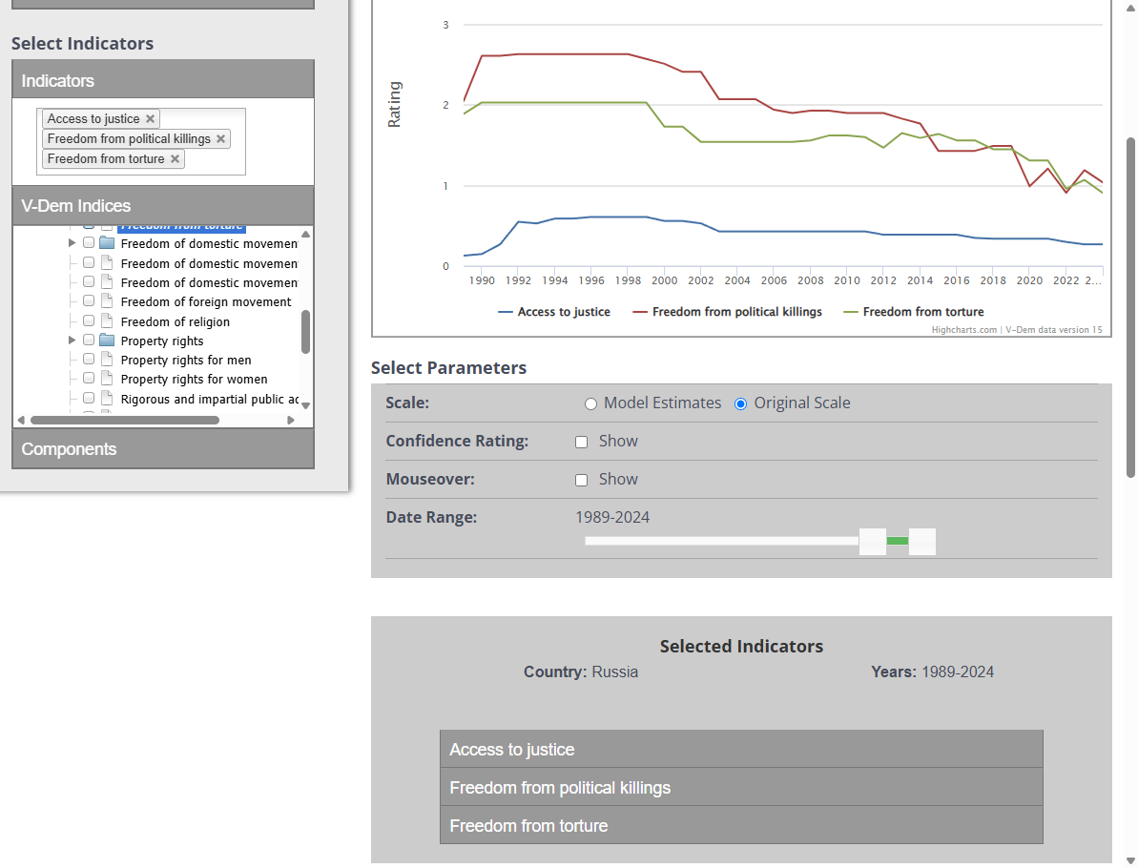The height and width of the screenshot is (868, 1138).
Task: Select the Original Scale radio button
Action: point(740,404)
